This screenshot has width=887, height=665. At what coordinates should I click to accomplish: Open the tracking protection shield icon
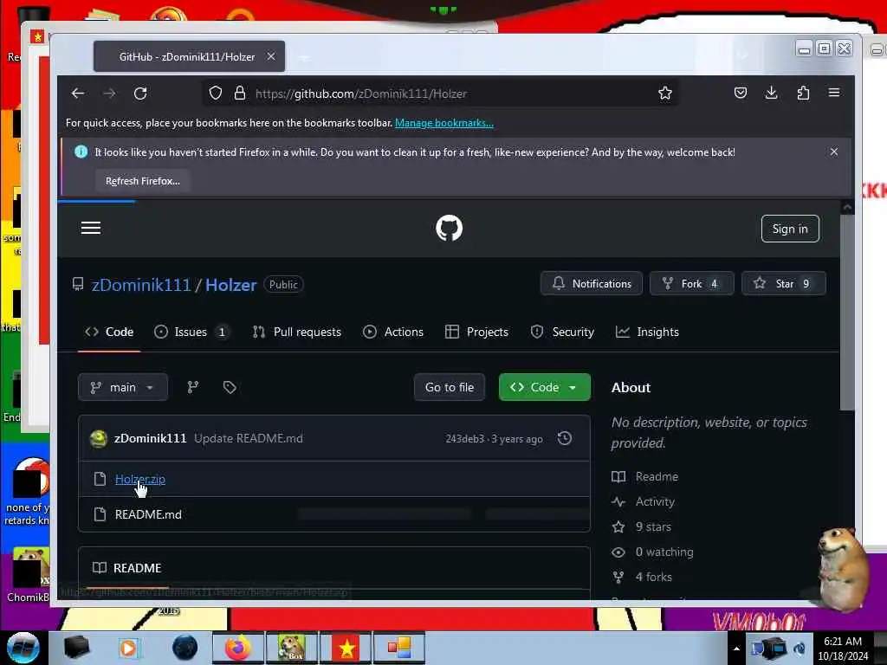coord(216,94)
